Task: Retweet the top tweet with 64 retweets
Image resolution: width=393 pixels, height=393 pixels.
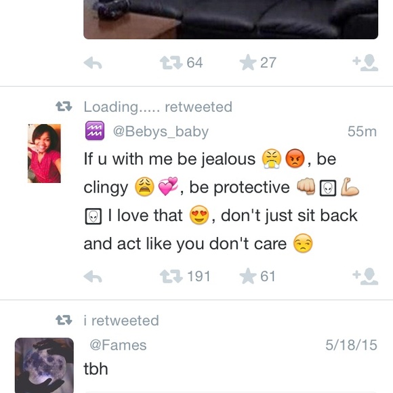Action: click(171, 62)
